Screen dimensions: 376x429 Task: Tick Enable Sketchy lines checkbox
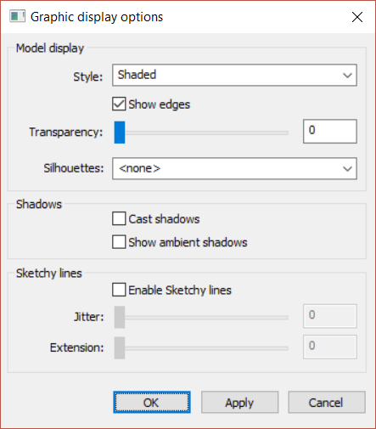[x=119, y=290]
